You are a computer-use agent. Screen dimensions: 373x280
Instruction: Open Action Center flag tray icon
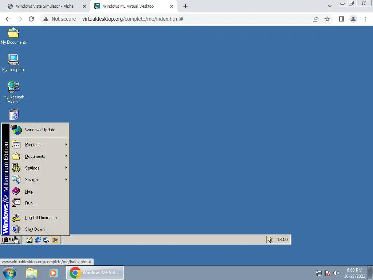pyautogui.click(x=327, y=273)
